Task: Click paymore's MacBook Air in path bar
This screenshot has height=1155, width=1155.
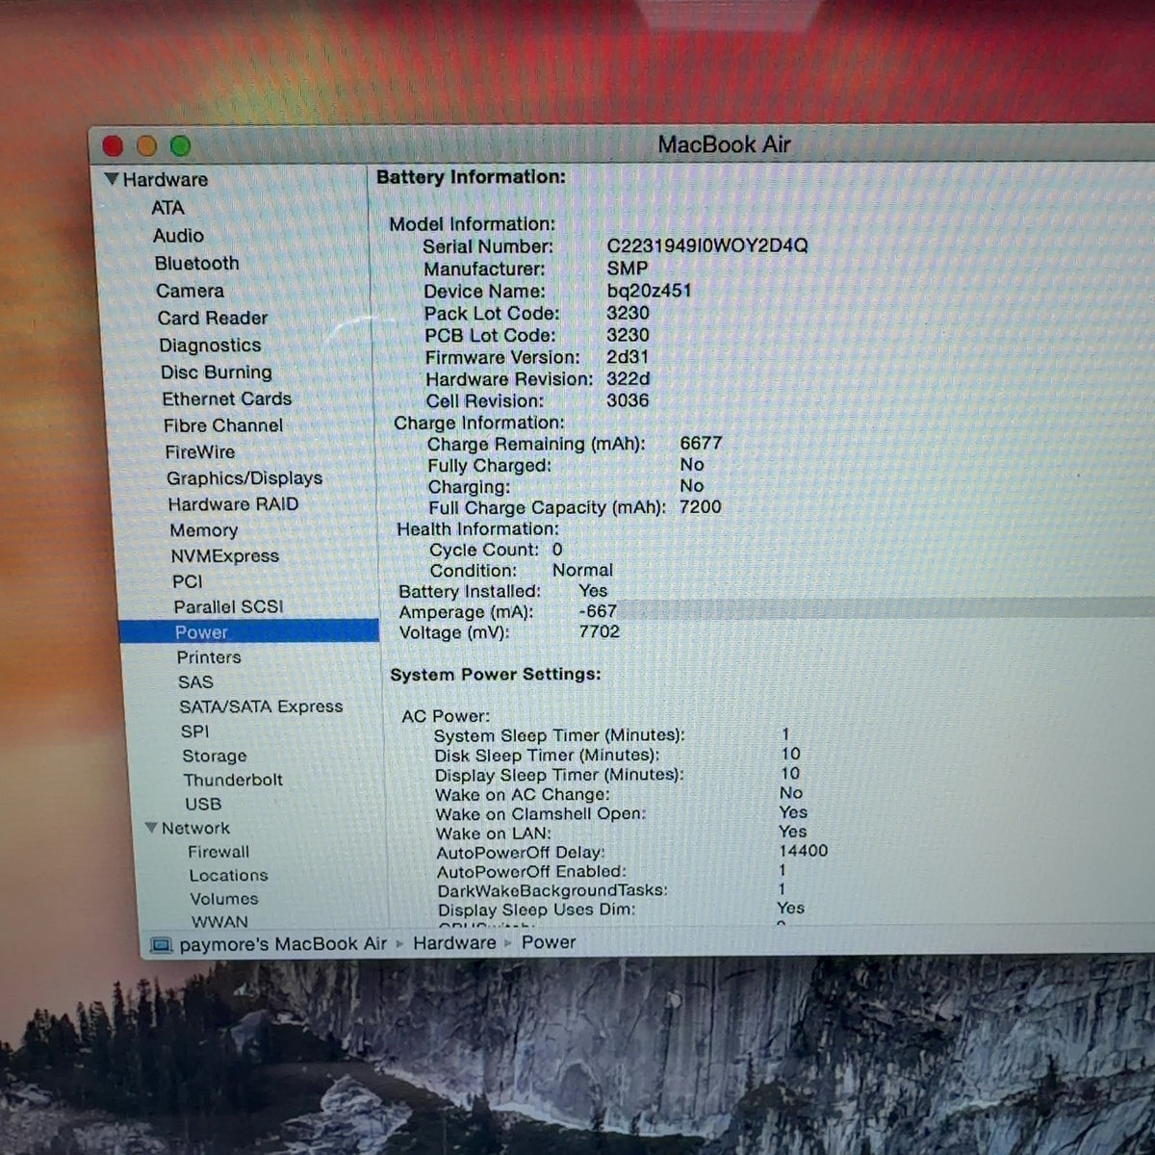Action: (283, 944)
